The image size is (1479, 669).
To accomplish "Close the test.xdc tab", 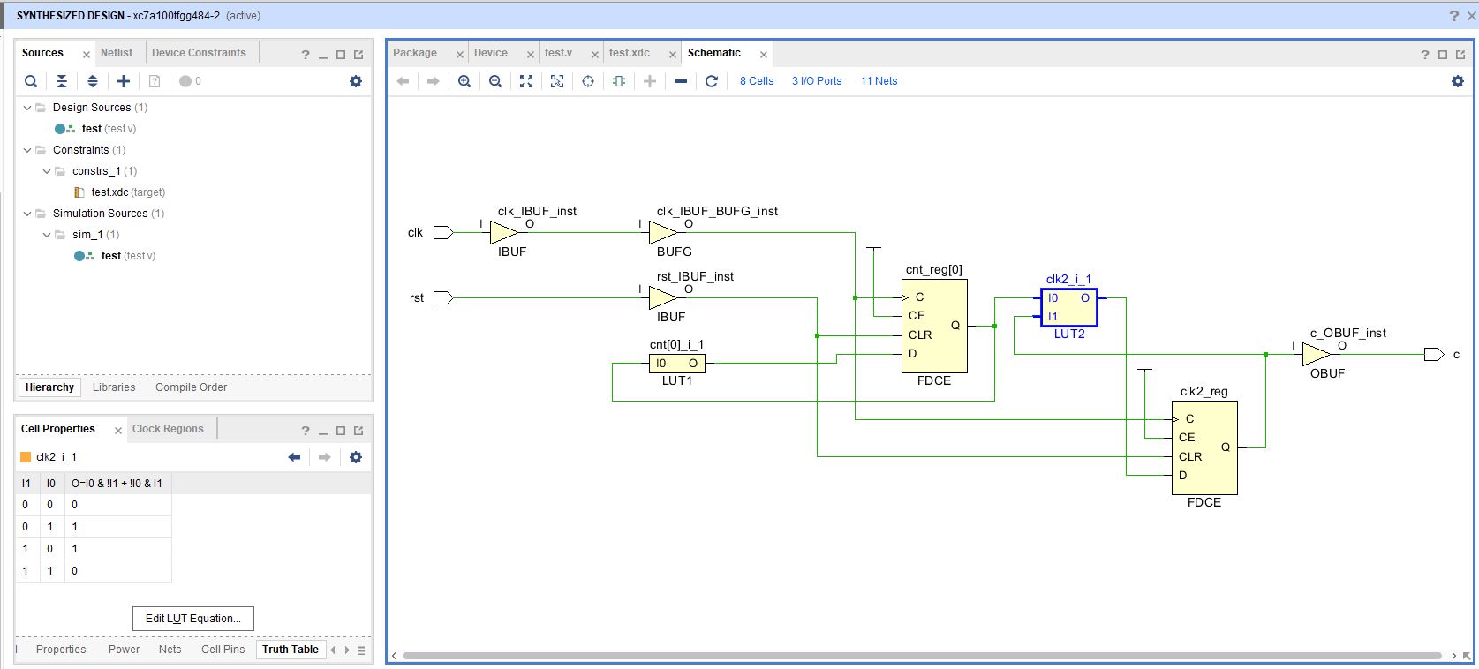I will 672,55.
